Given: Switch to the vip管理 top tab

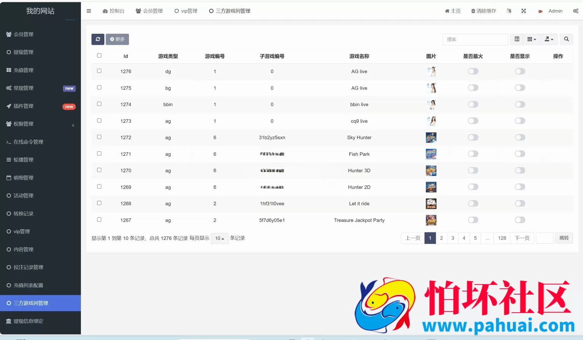Looking at the screenshot, I should 186,11.
